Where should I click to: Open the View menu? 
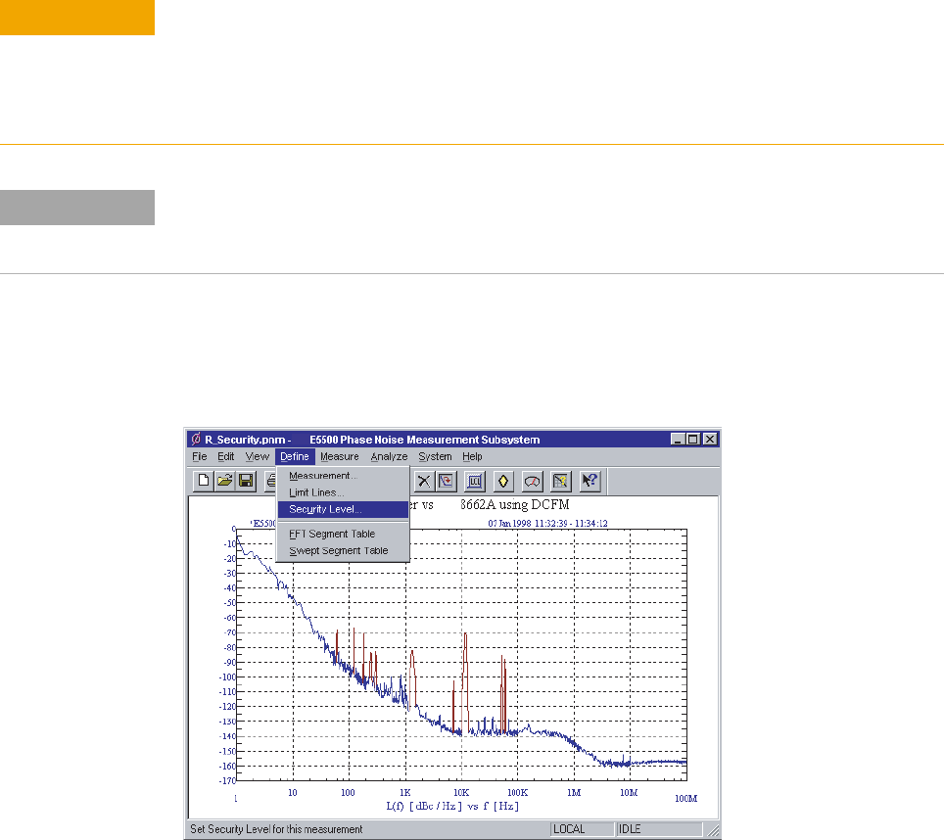click(258, 456)
